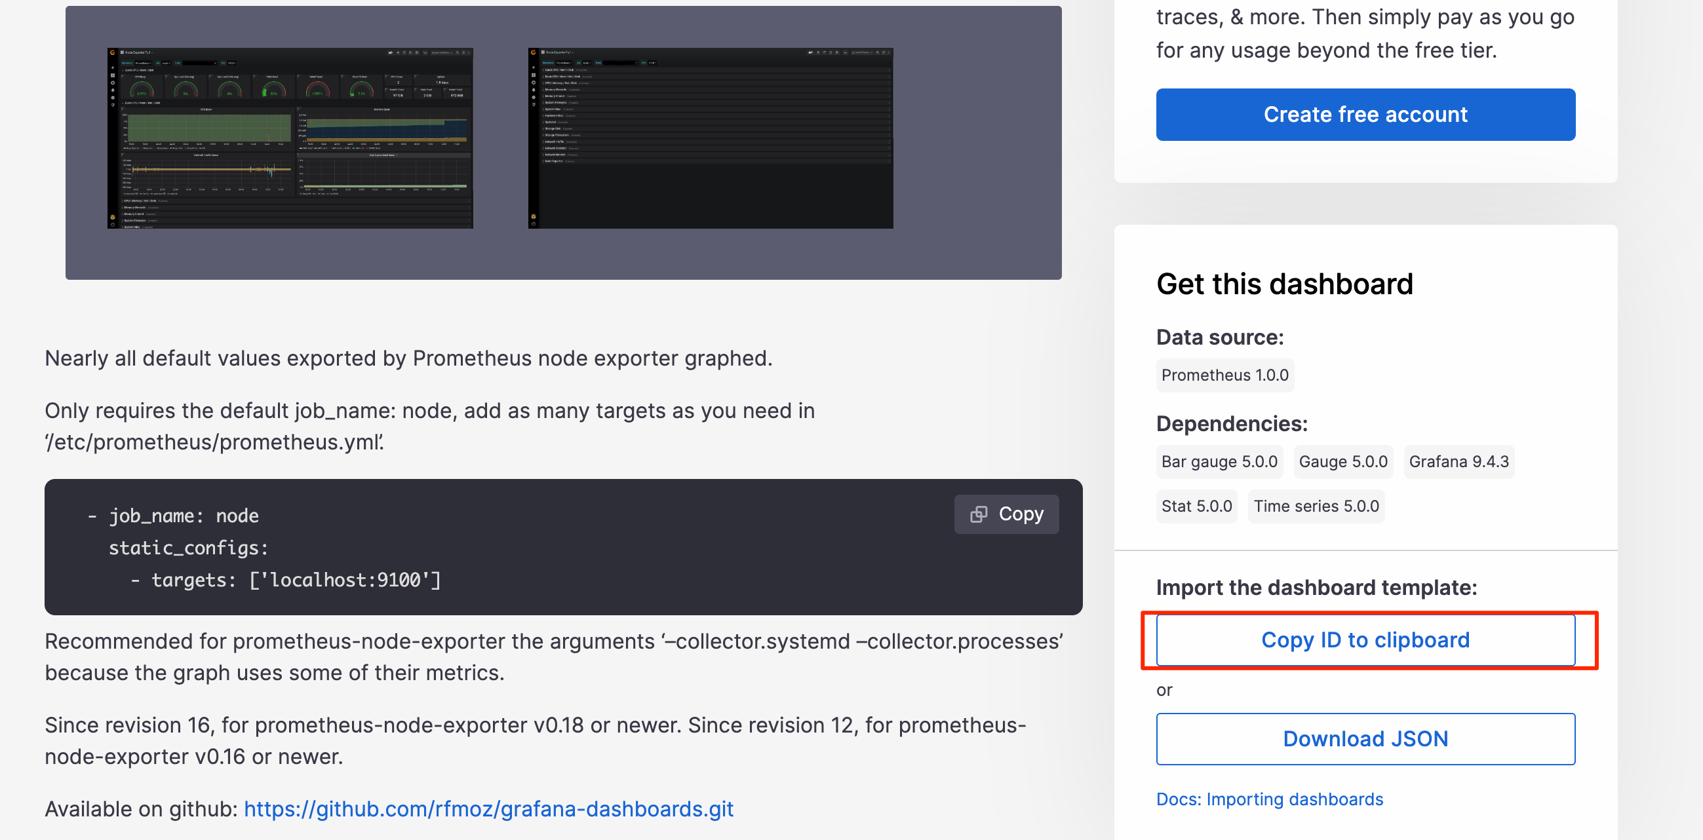Click the copy icon in the code block

point(979,514)
